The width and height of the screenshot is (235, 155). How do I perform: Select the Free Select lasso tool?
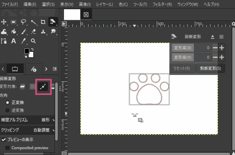(x=23, y=22)
